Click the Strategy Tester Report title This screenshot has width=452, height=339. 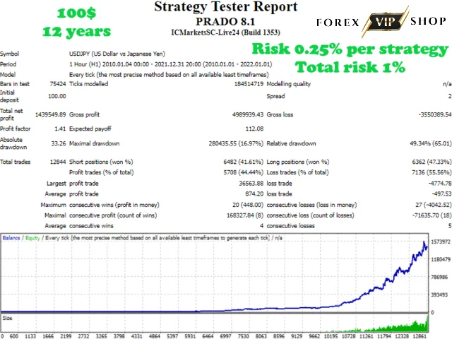pyautogui.click(x=226, y=7)
